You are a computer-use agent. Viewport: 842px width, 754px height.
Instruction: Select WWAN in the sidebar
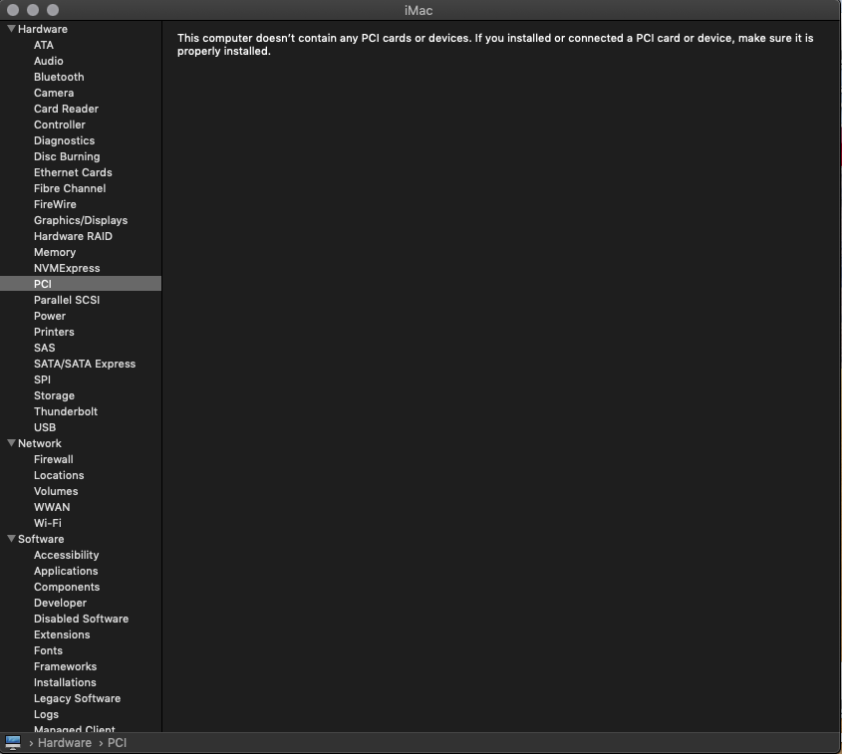pyautogui.click(x=52, y=507)
